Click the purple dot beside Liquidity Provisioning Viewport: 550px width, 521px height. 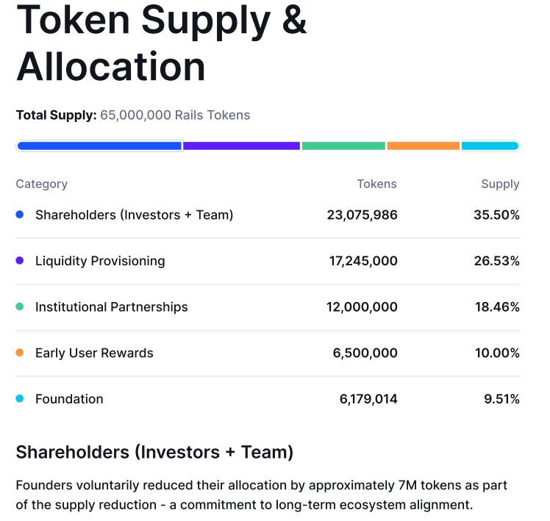[x=20, y=261]
